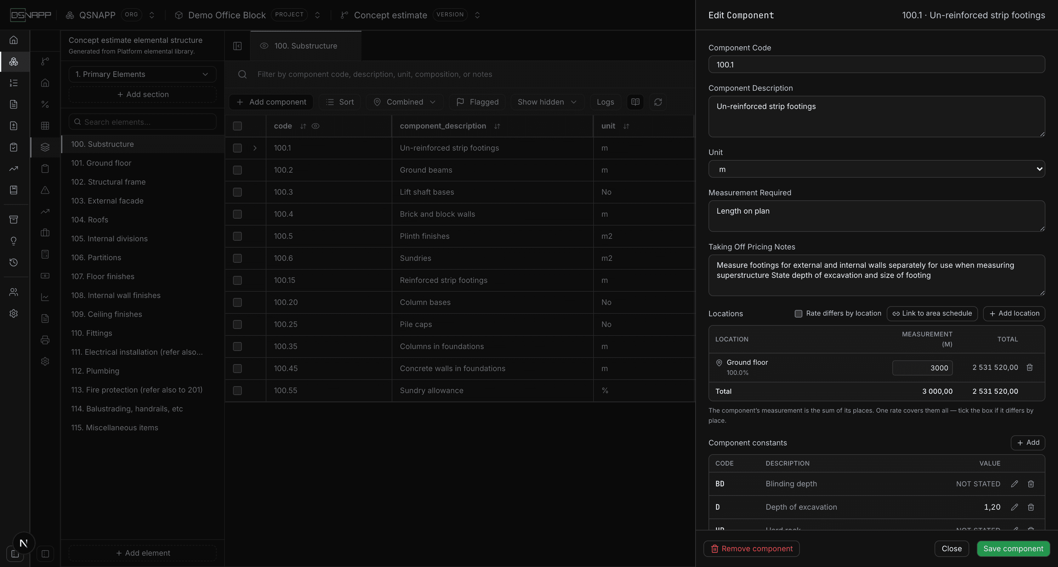The width and height of the screenshot is (1058, 567).
Task: Click the Remove component button
Action: point(751,548)
